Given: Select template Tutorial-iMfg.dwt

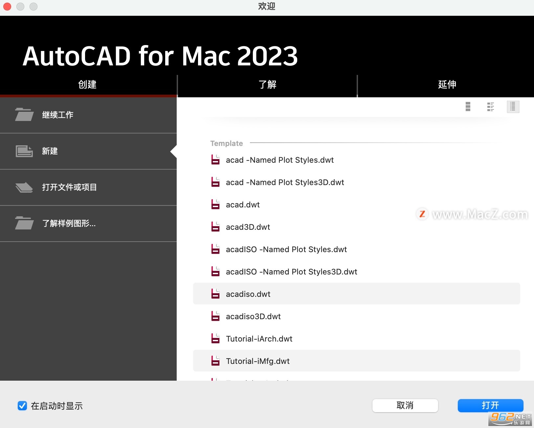Looking at the screenshot, I should coord(357,361).
